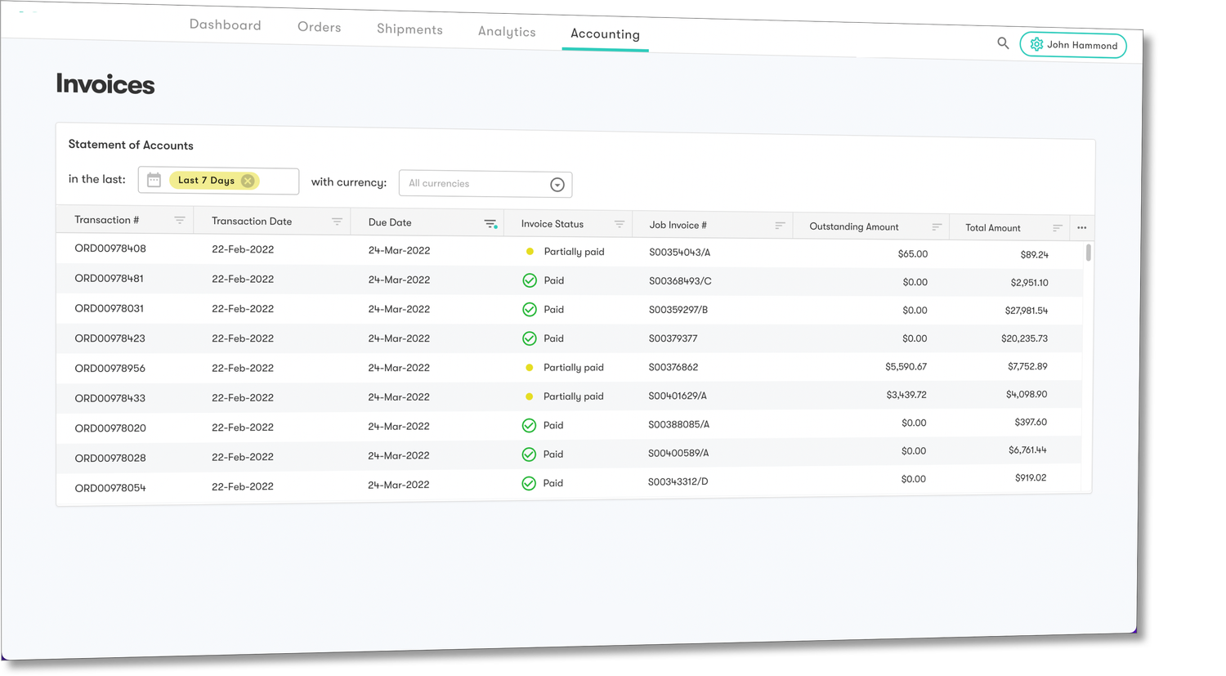The height and width of the screenshot is (676, 1226).
Task: Switch to the Shipments tab
Action: [409, 29]
